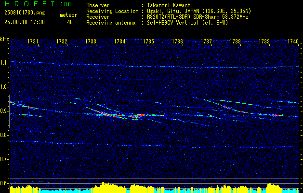Image resolution: width=303 pixels, height=193 pixels.
Task: Click the 1738 time marker
Action: coord(235,41)
